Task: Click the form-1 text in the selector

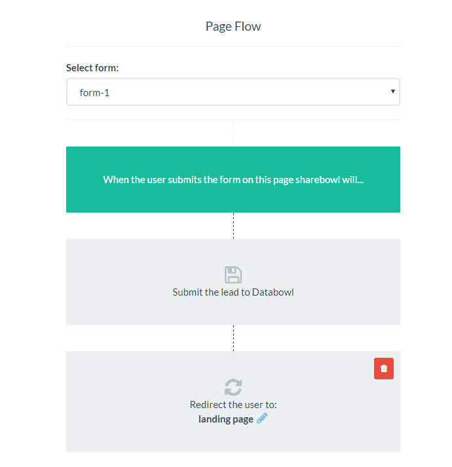Action: pos(94,93)
